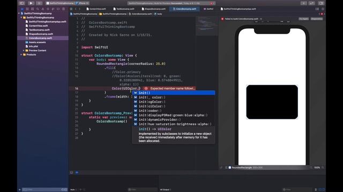Click the code minimap
343x192 pixels.
coord(207,26)
